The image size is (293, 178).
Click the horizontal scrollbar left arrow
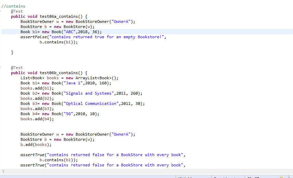[3, 171]
